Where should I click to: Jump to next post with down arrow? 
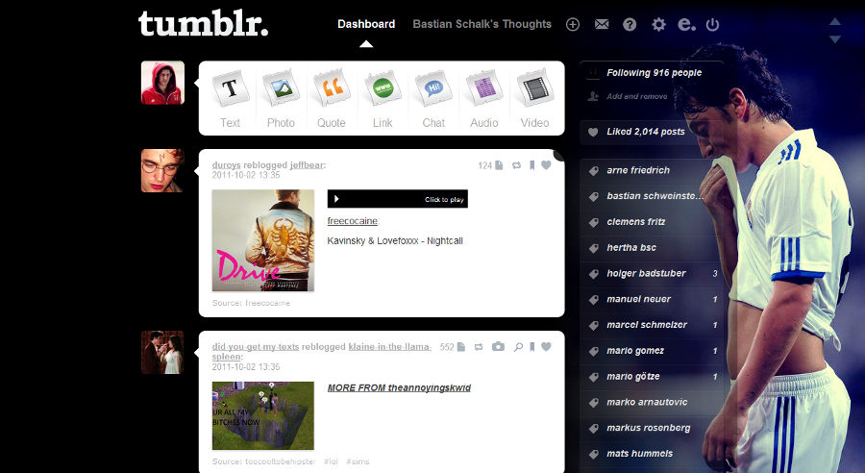[835, 39]
